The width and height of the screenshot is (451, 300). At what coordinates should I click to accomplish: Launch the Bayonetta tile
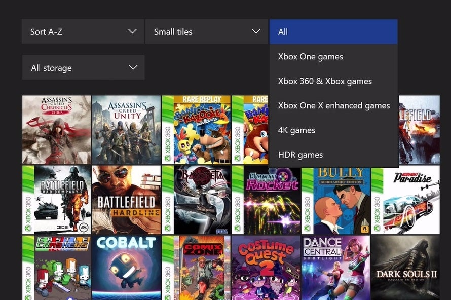(x=196, y=200)
